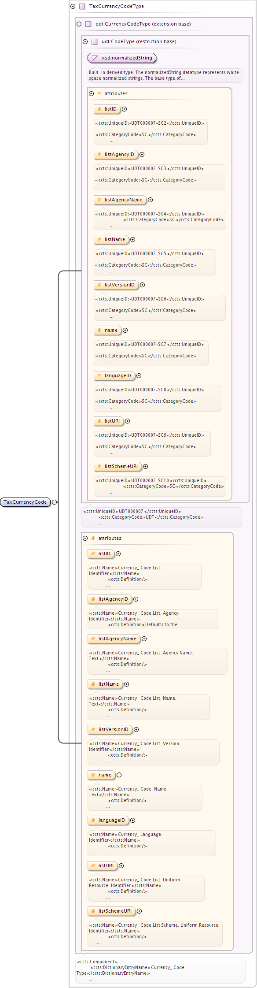
Task: Expand the upper listID attribute plus icon
Action: pyautogui.click(x=125, y=109)
